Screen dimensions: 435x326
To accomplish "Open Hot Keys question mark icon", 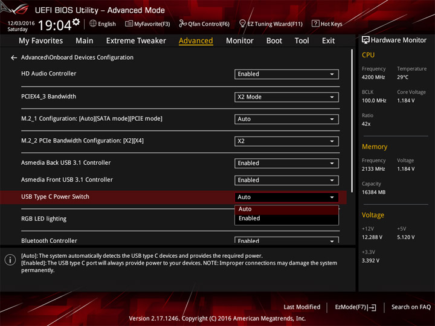I will point(315,24).
